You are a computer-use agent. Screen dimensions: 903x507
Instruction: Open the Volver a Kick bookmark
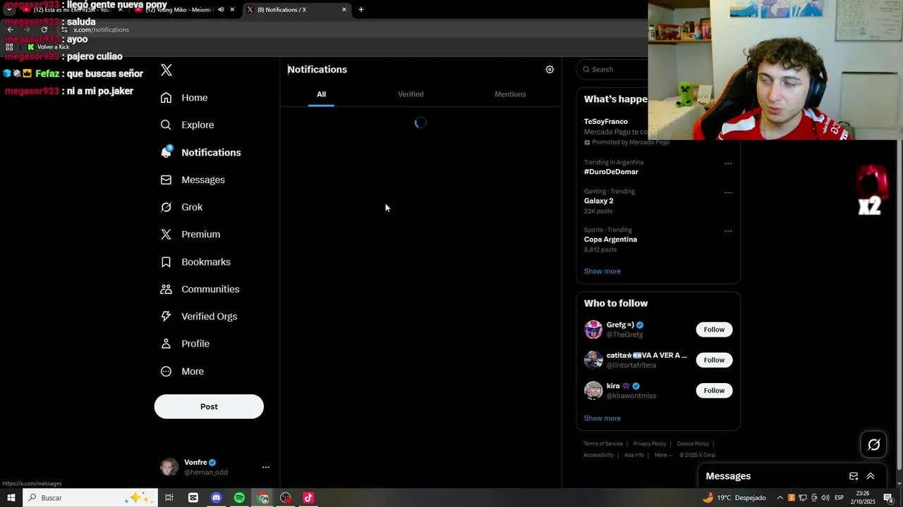click(x=48, y=47)
